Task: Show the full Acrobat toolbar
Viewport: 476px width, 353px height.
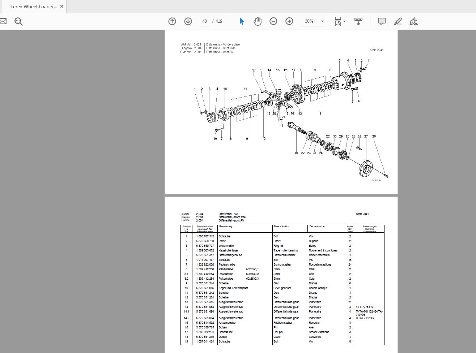Action: coord(358,21)
